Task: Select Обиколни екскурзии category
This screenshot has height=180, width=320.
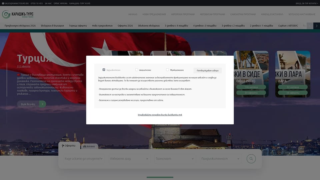Action: point(149,26)
